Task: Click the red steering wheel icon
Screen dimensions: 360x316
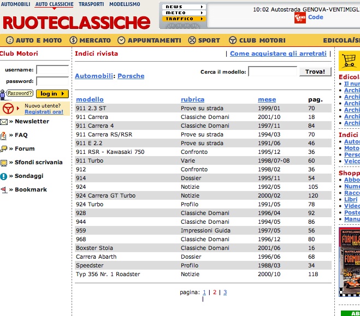Action: pos(8,108)
